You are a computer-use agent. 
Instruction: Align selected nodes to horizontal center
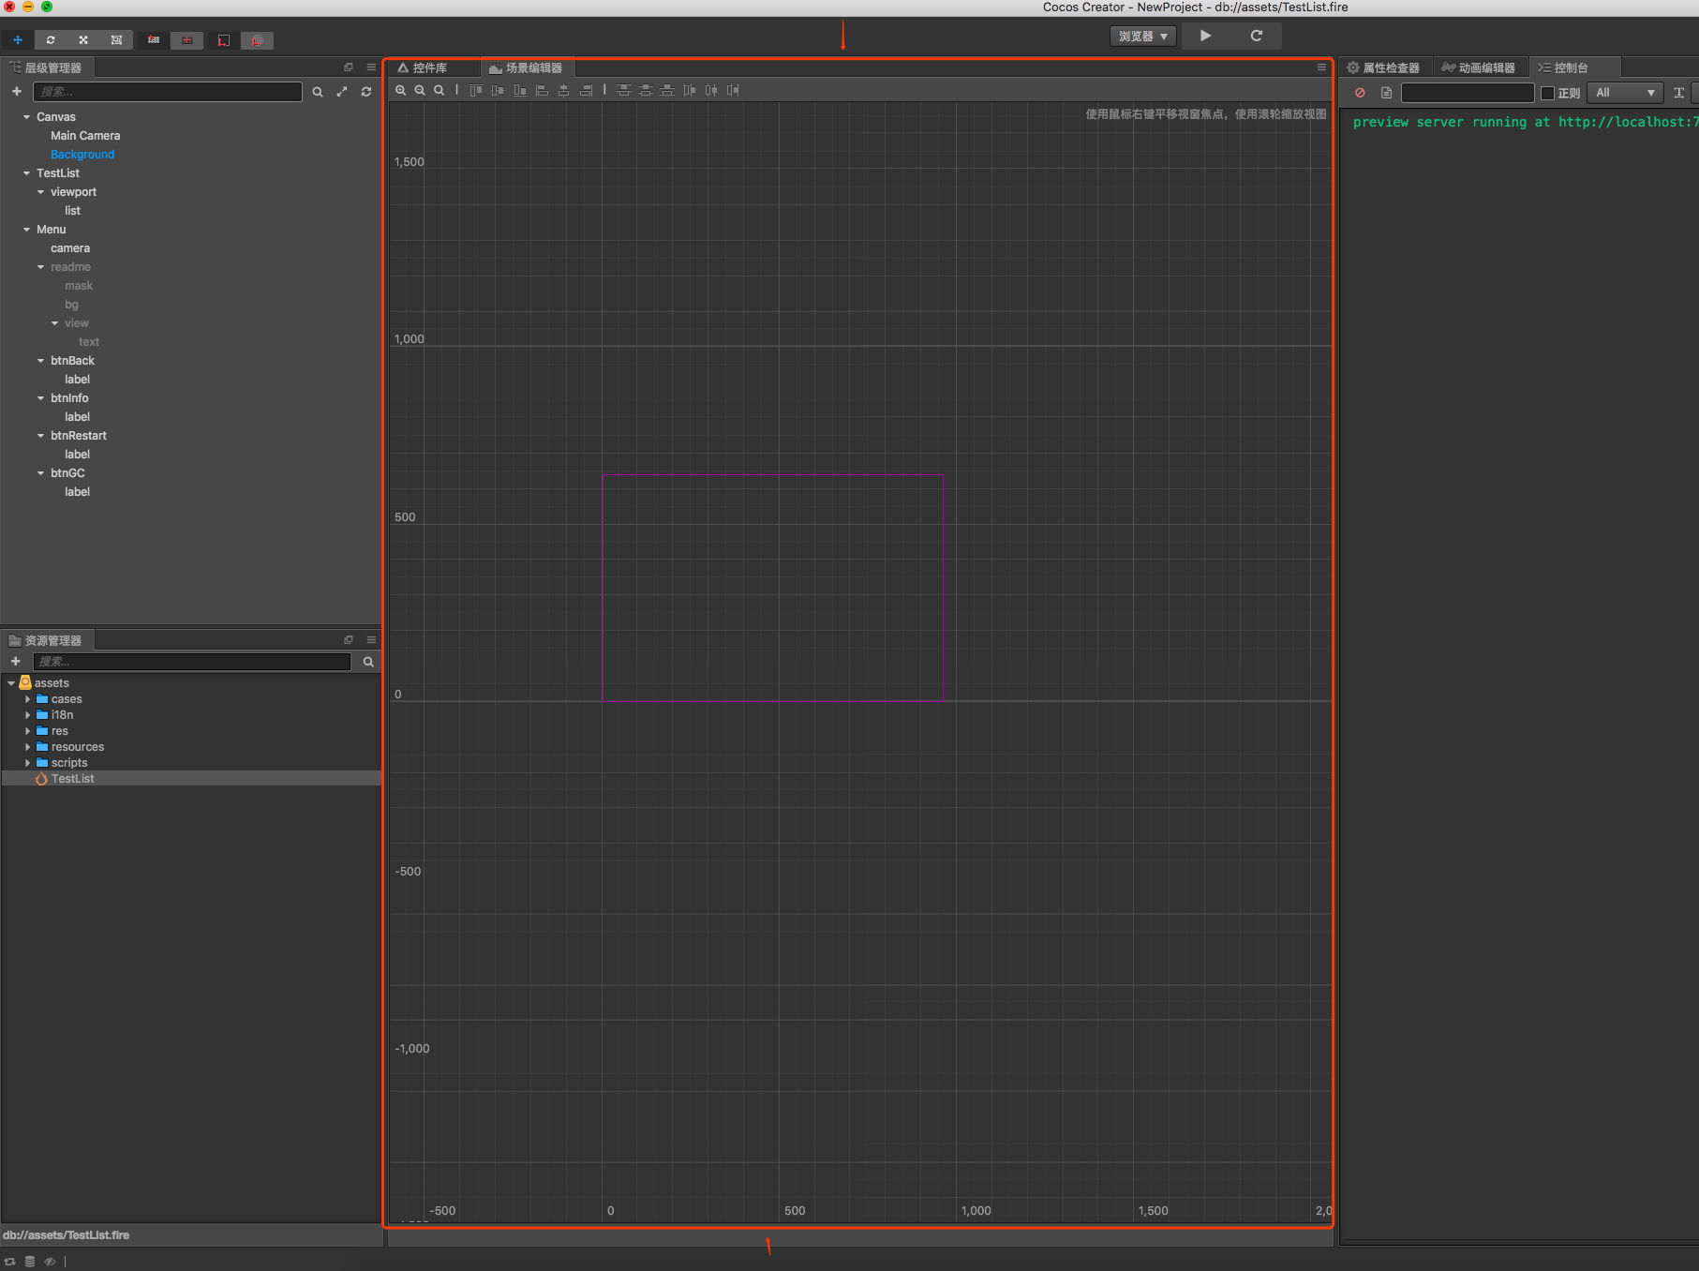pyautogui.click(x=564, y=90)
